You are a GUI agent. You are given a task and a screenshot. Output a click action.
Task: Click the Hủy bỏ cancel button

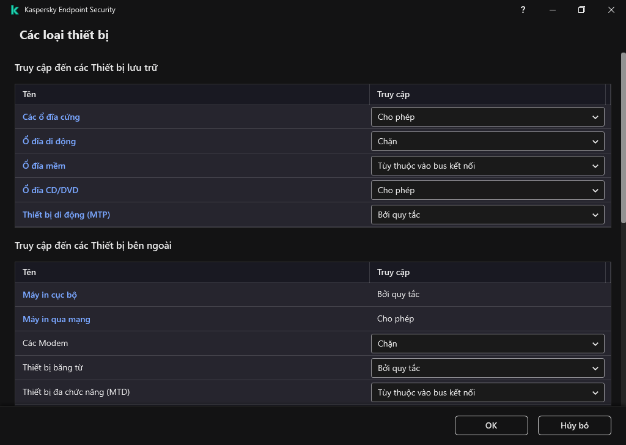pos(574,425)
